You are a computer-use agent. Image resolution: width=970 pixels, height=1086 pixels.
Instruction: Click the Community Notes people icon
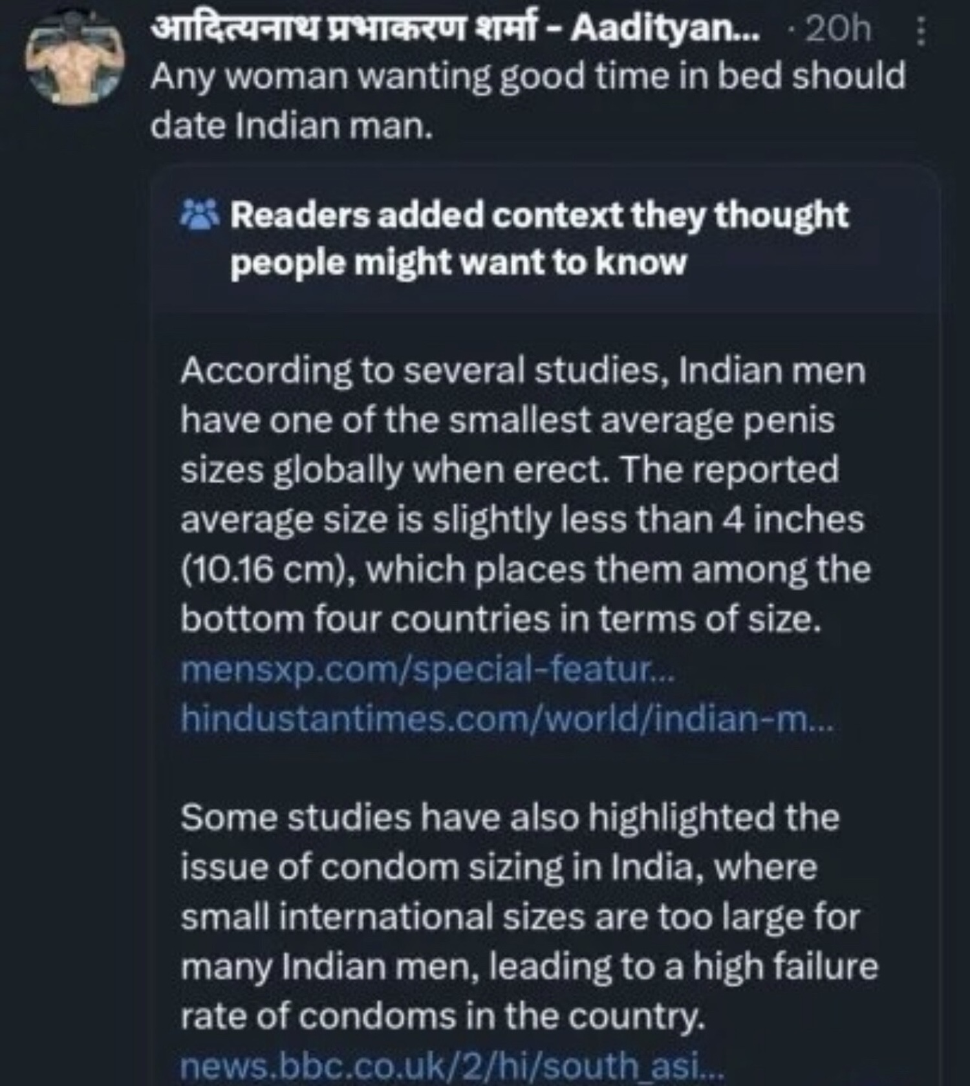[199, 215]
